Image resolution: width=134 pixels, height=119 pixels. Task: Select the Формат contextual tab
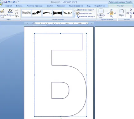click(120, 6)
